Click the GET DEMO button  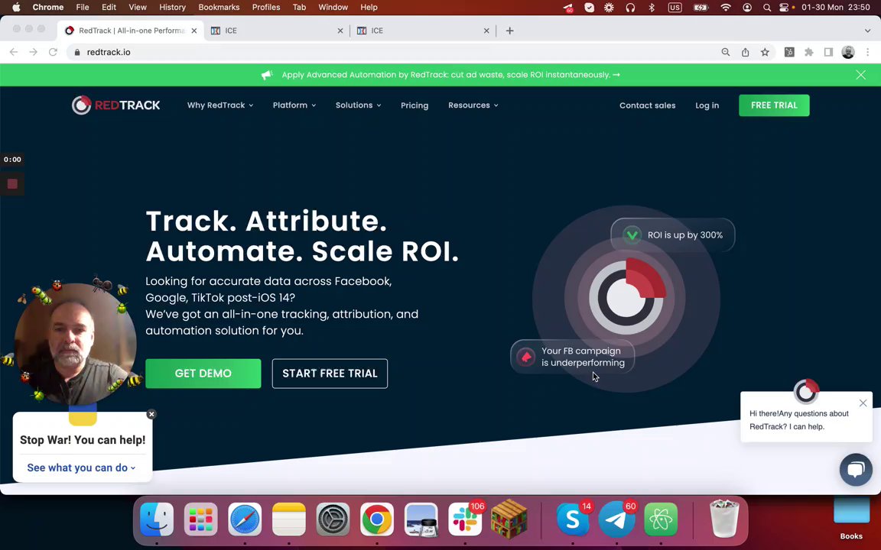pos(203,374)
